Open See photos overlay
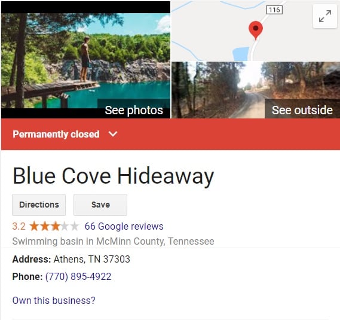This screenshot has width=340, height=320. [134, 110]
